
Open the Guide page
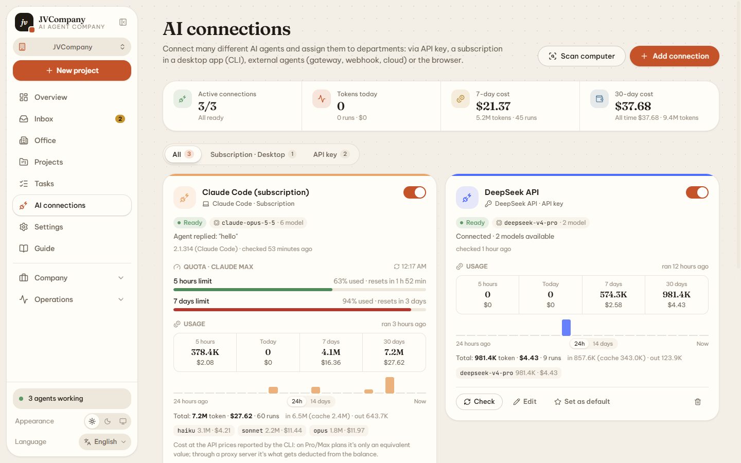pyautogui.click(x=72, y=248)
